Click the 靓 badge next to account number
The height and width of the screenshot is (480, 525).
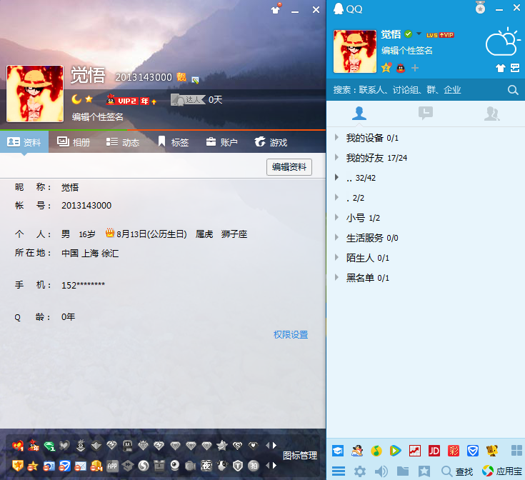tap(181, 77)
